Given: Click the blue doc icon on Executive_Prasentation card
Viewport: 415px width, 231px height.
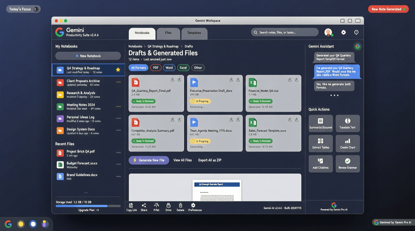Looking at the screenshot, I should click(194, 83).
